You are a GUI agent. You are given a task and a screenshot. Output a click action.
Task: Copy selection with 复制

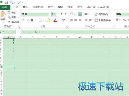[12, 17]
